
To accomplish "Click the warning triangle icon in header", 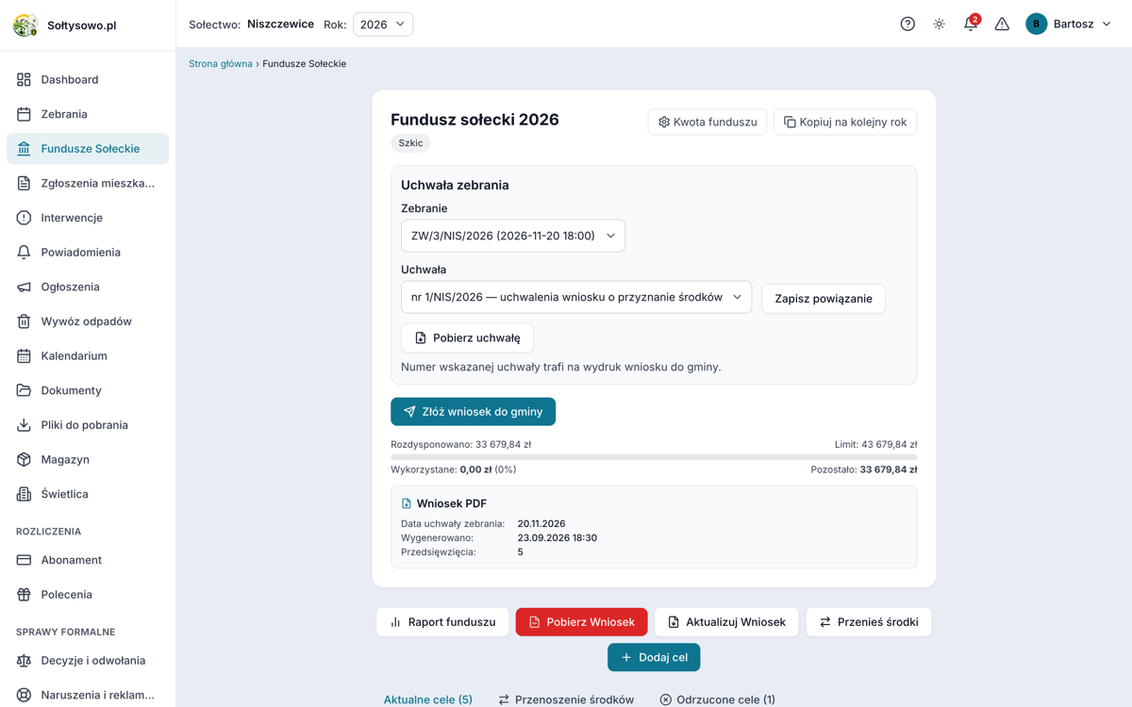I will point(1002,25).
